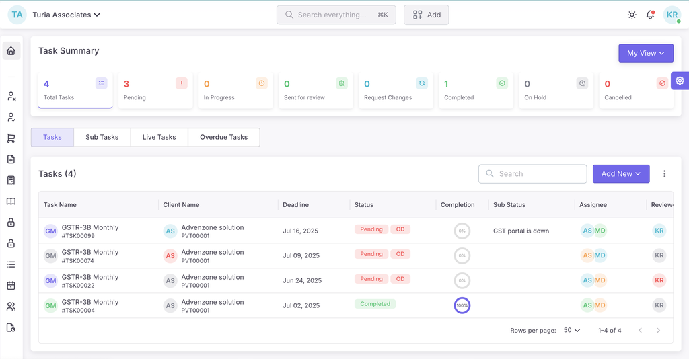Filter tasks by the Completed summary card

tap(476, 90)
